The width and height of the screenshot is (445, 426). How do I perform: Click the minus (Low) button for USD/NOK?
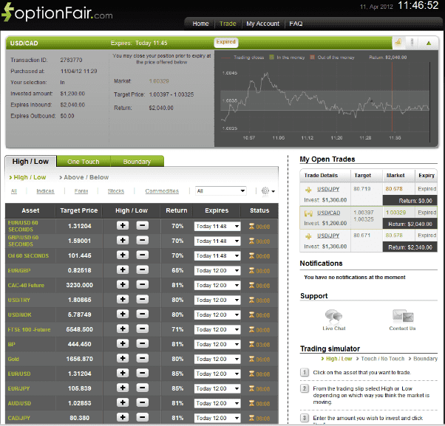(143, 314)
